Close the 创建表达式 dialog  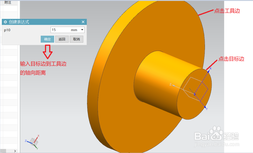coord(83,22)
